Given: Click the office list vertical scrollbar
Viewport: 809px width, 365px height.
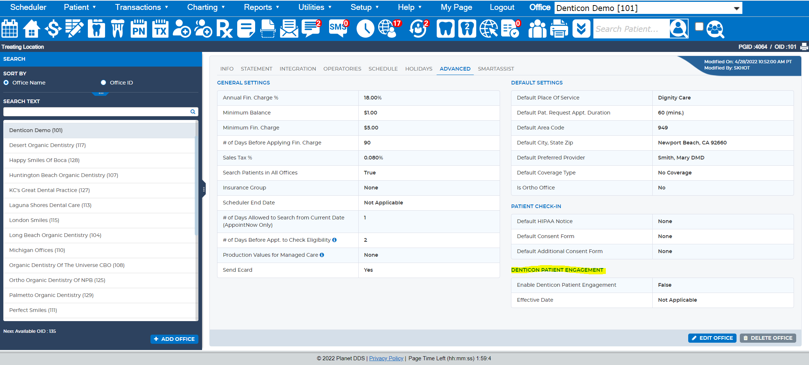Looking at the screenshot, I should [x=197, y=179].
